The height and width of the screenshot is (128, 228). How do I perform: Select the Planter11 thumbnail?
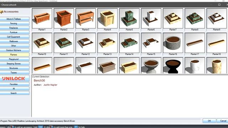(x=64, y=43)
